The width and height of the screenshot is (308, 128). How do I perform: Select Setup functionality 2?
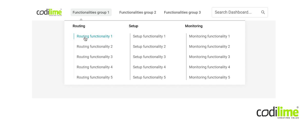149,47
